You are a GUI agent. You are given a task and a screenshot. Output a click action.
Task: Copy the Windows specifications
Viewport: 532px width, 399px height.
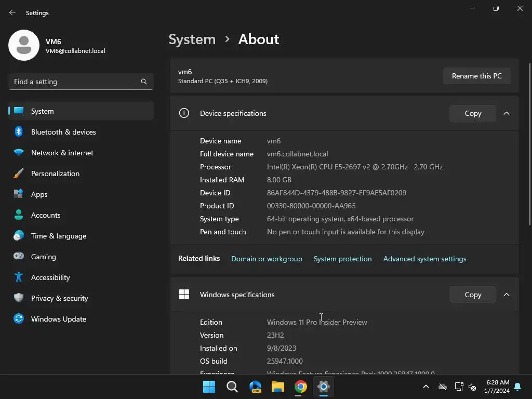click(x=473, y=295)
